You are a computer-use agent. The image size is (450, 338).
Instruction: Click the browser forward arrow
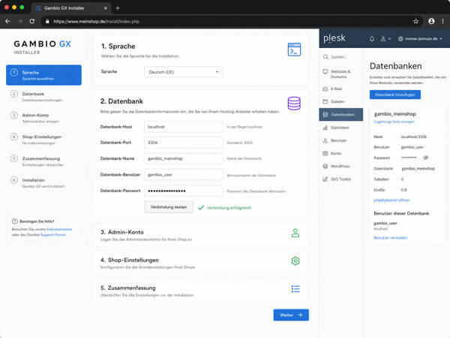click(x=19, y=21)
